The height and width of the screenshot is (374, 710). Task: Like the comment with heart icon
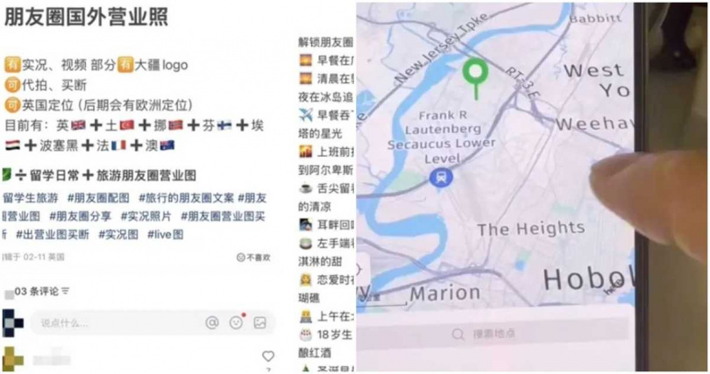tap(268, 356)
